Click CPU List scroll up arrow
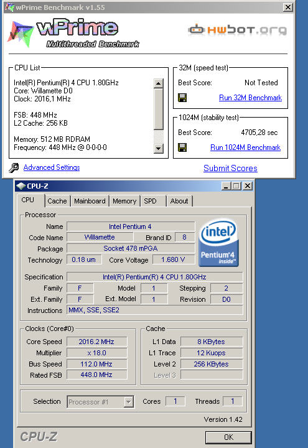The image size is (308, 448). pos(158,83)
